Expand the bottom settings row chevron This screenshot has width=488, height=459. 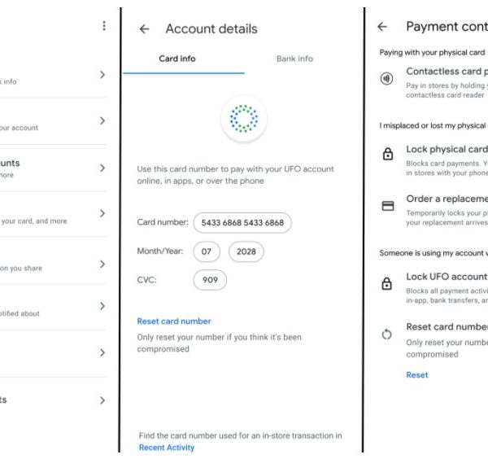tap(102, 400)
